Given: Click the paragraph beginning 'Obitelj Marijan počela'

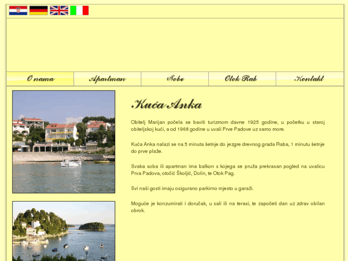Looking at the screenshot, I should click(228, 126).
